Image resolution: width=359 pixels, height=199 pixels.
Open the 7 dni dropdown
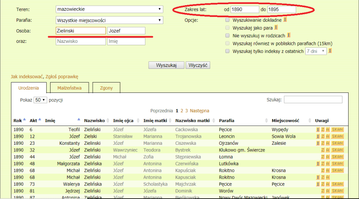coord(316,50)
